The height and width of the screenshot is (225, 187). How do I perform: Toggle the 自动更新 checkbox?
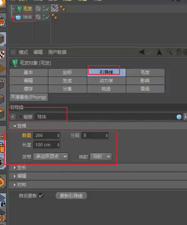41,195
